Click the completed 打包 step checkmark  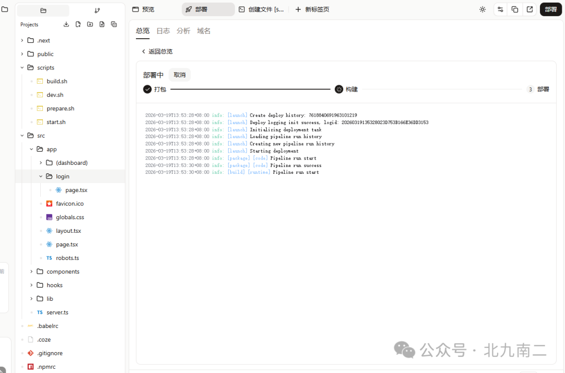[147, 89]
